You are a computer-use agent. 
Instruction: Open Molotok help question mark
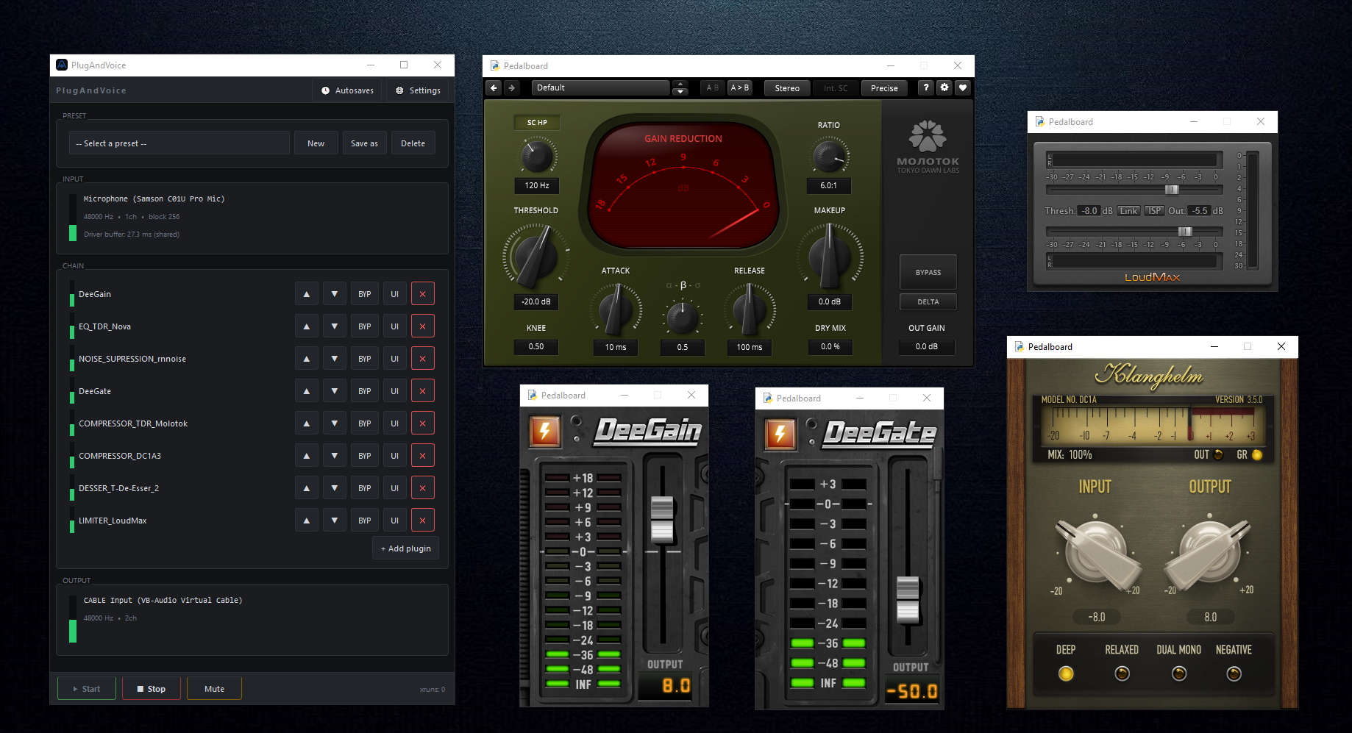tap(926, 87)
